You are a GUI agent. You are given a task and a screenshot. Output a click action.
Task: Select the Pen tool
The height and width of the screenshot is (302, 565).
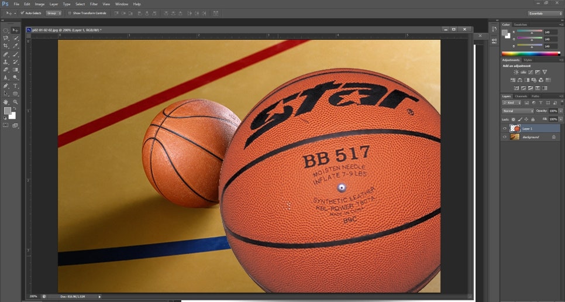6,86
